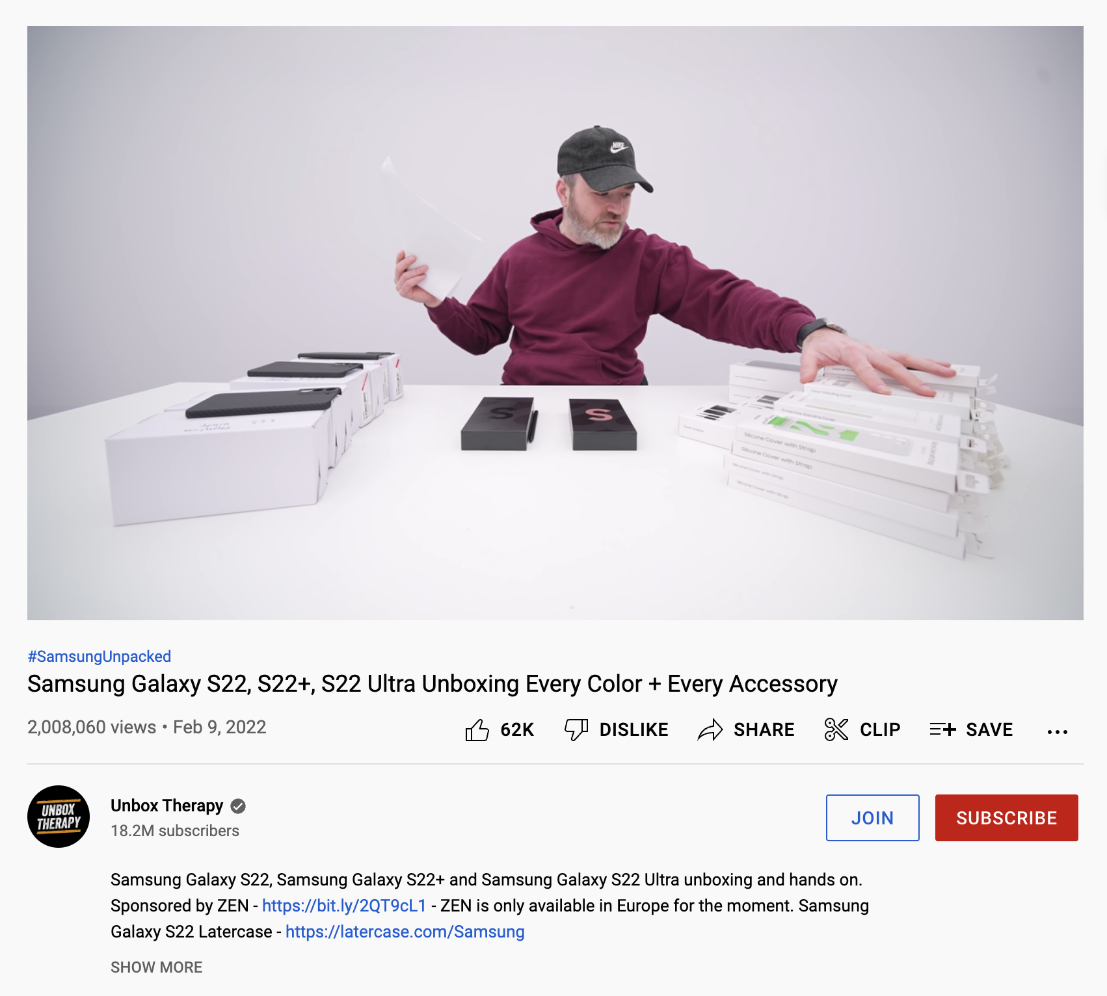The width and height of the screenshot is (1107, 996).
Task: Open the Unbox Therapy channel avatar
Action: [59, 817]
